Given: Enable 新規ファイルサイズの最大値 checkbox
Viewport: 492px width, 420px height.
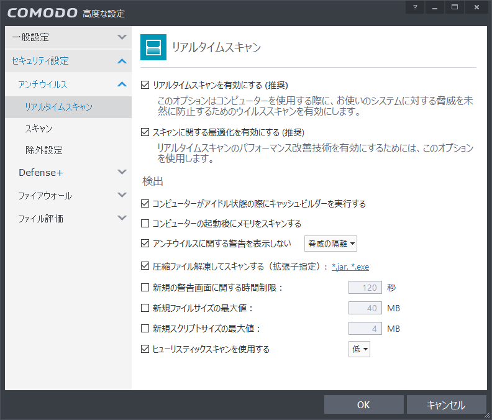Looking at the screenshot, I should pos(145,308).
